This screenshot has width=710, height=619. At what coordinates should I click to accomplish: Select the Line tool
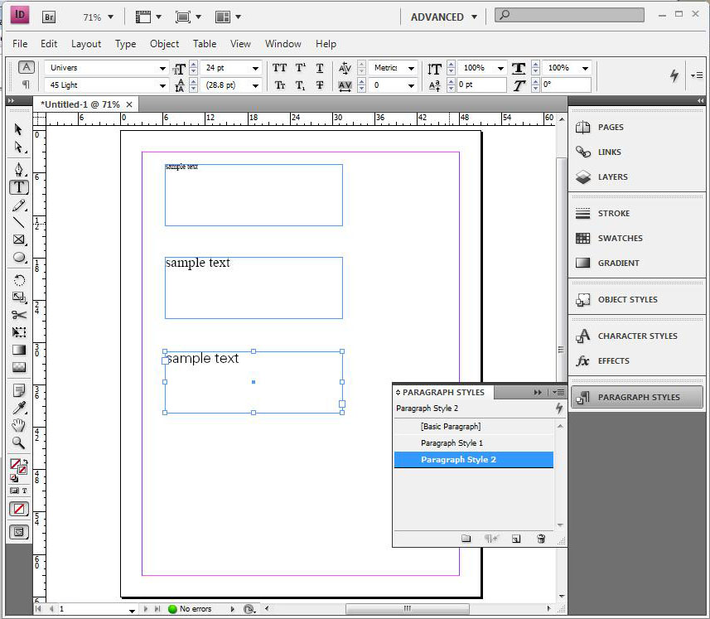pos(18,222)
